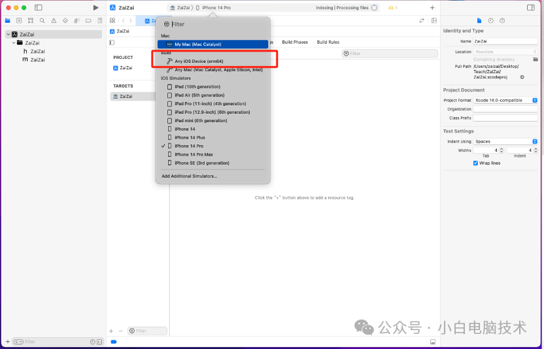Screen dimensions: 544x349
Task: Click the Name field in inspector
Action: pos(505,41)
